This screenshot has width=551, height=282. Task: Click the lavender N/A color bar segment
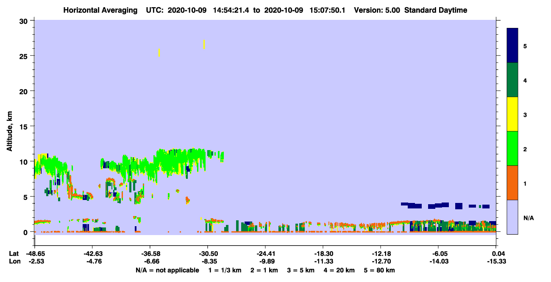tap(512, 217)
